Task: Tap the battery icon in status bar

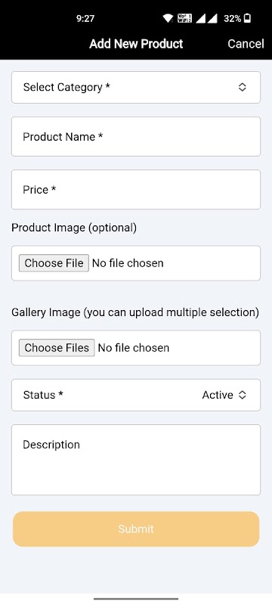Action: click(247, 18)
